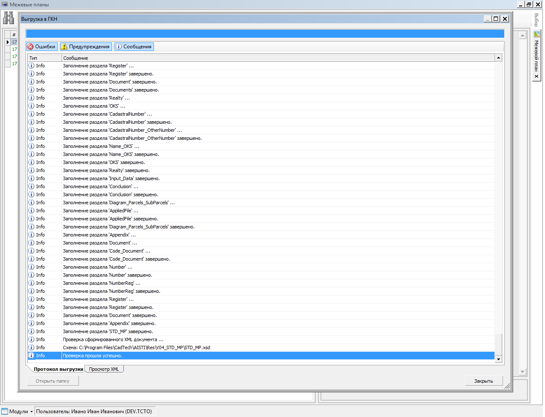Viewport: 545px width, 417px height.
Task: Click the Открыть папку button
Action: (53, 381)
